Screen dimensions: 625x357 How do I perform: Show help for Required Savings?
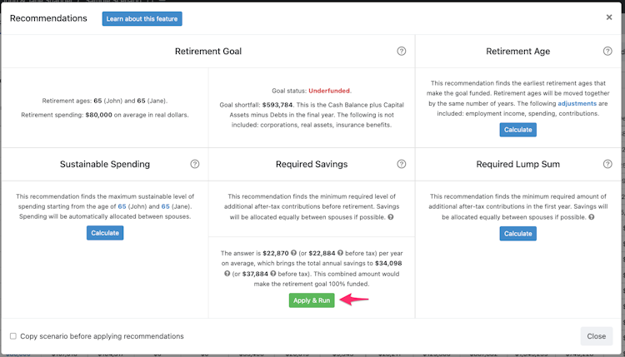[401, 165]
